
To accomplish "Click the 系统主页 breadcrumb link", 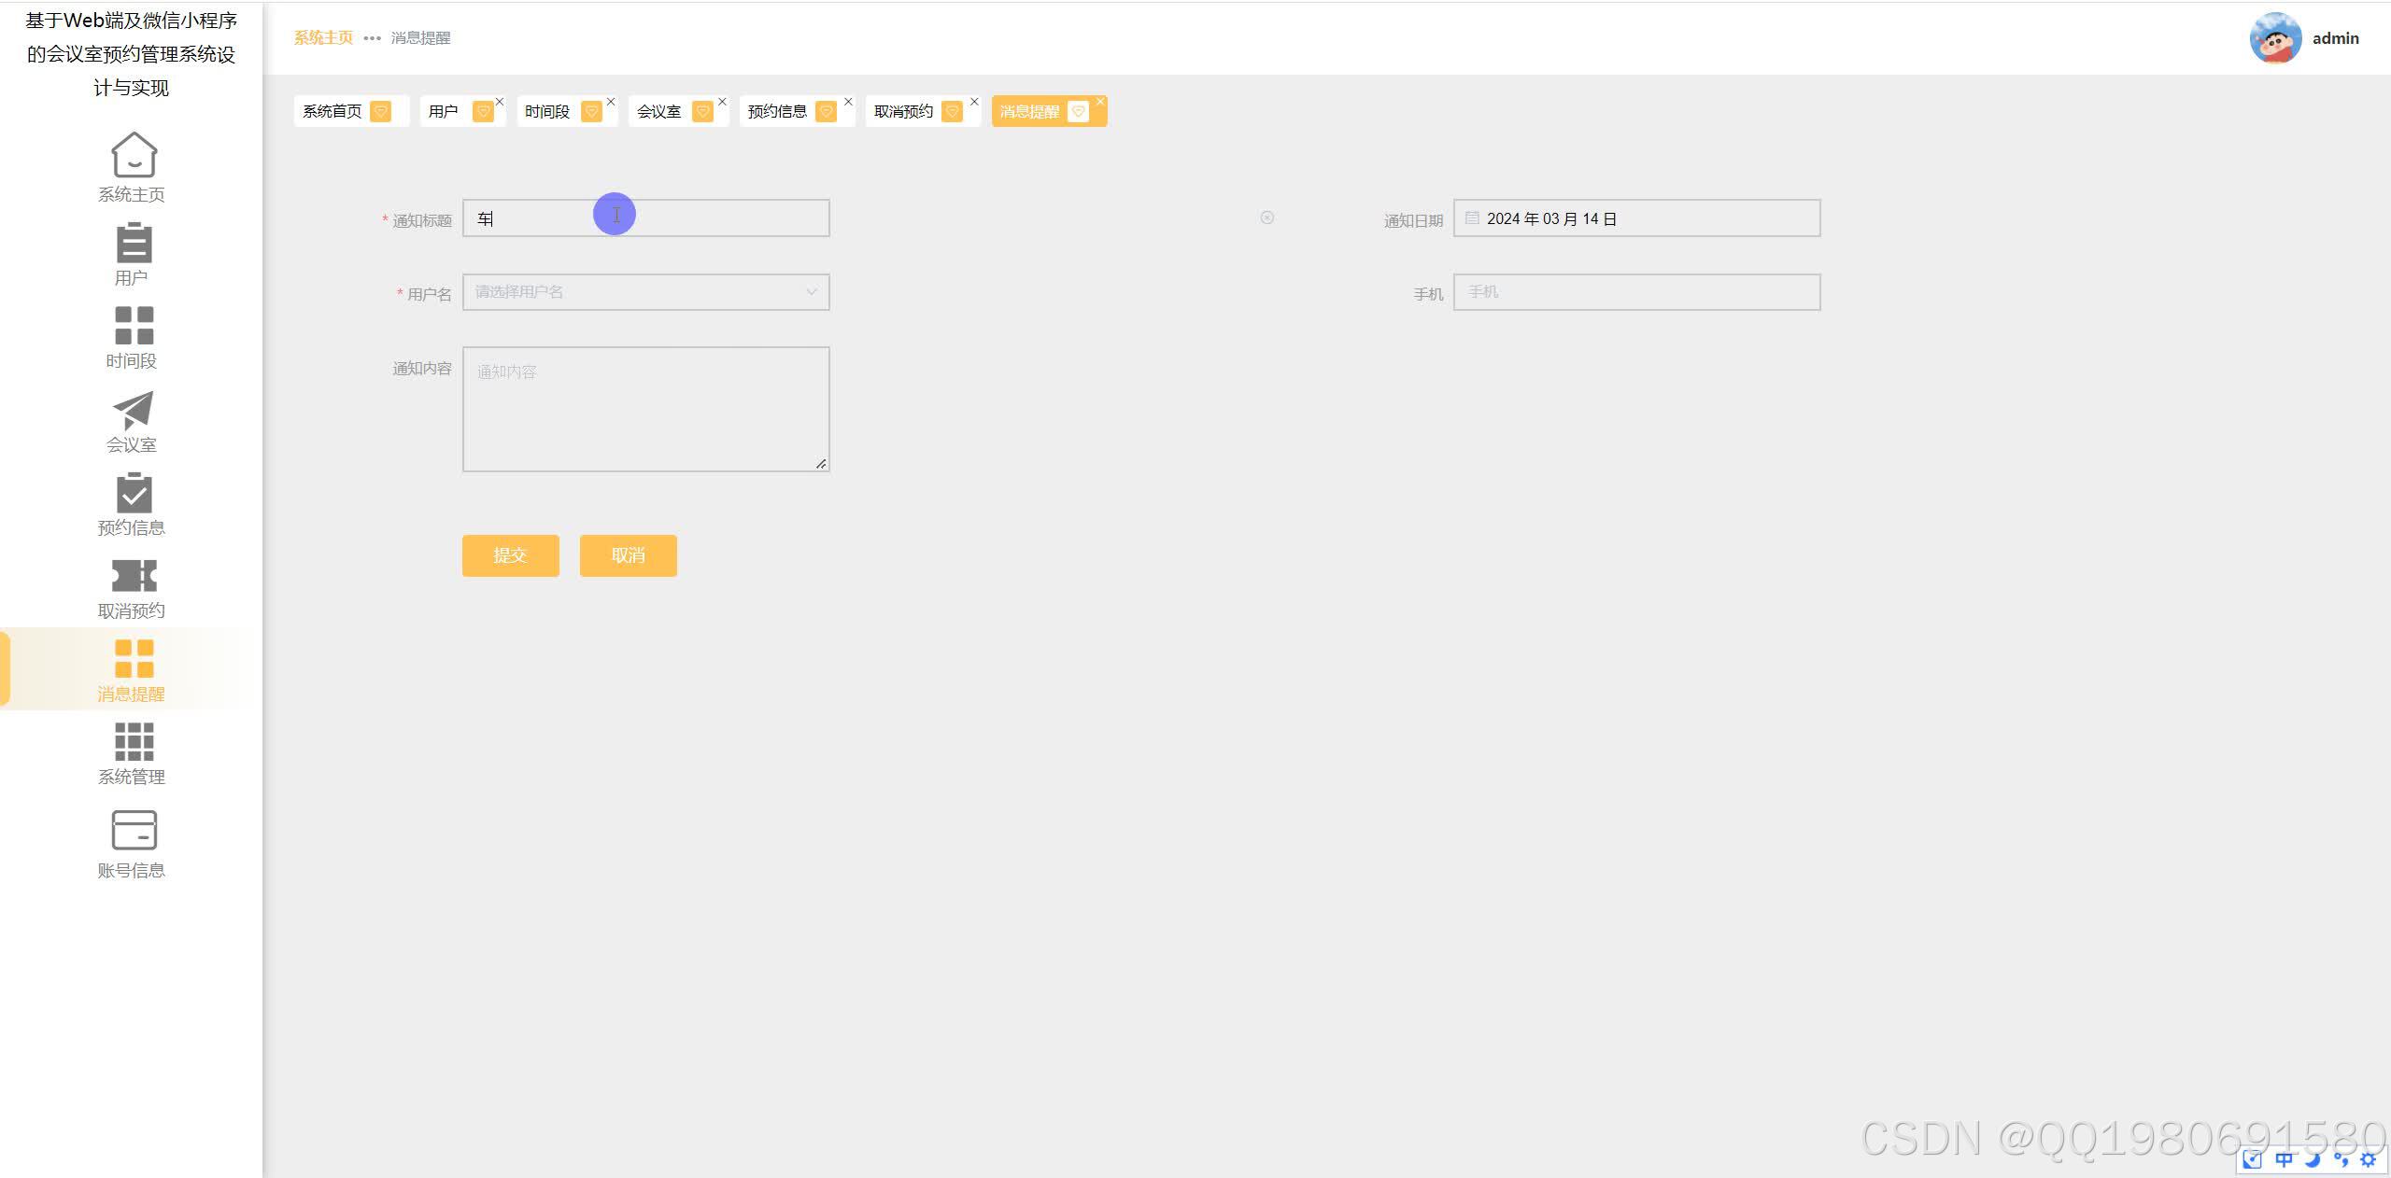I will pyautogui.click(x=323, y=38).
